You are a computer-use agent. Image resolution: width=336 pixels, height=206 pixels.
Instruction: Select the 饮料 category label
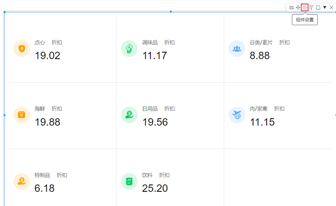(147, 175)
